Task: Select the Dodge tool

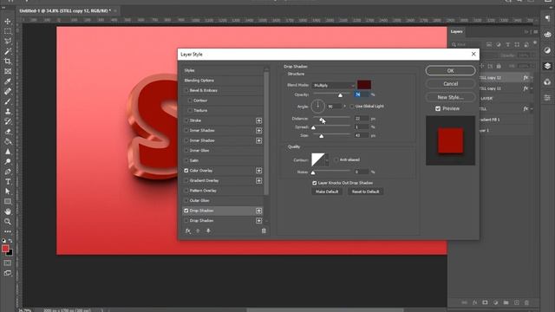Action: (8, 161)
